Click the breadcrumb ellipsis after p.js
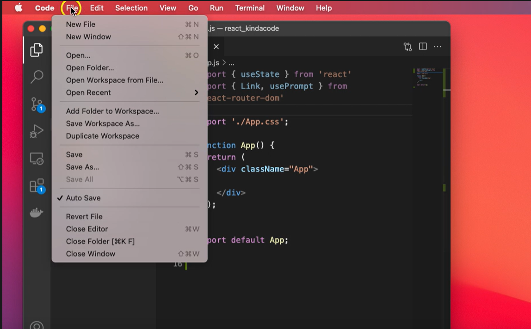Image resolution: width=531 pixels, height=329 pixels. click(231, 63)
